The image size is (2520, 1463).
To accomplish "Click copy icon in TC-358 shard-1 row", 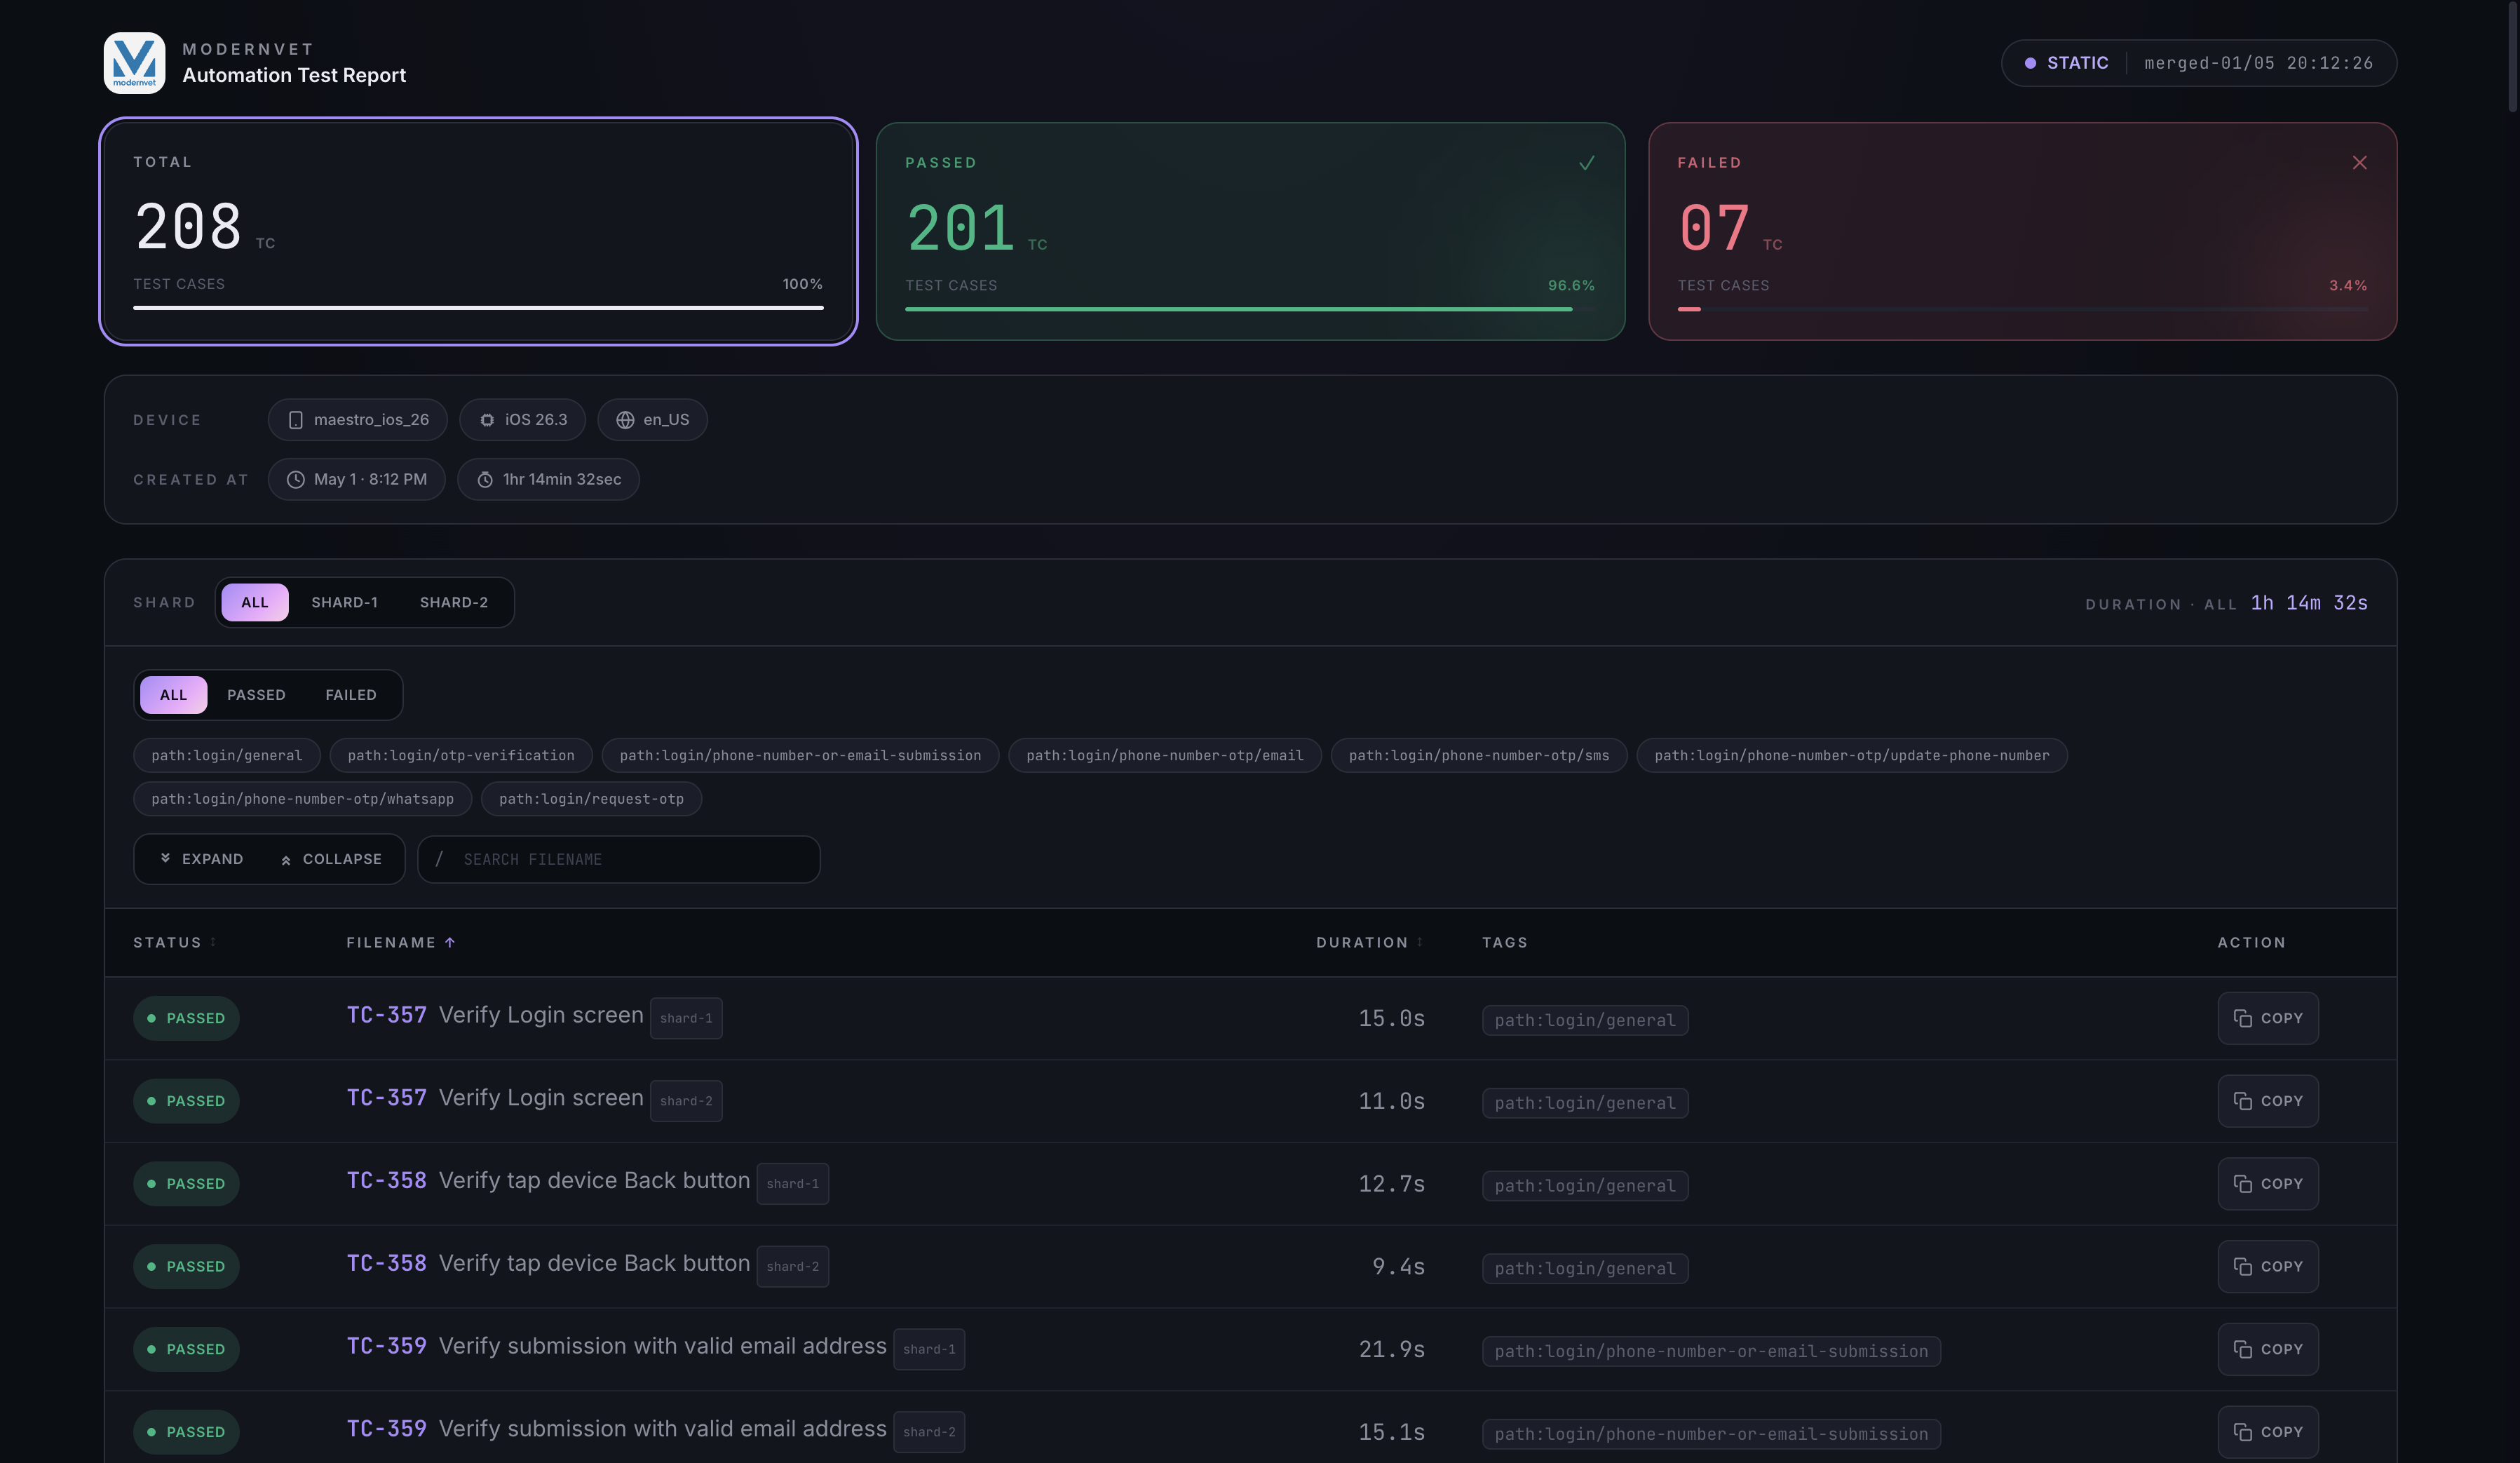I will click(x=2242, y=1184).
